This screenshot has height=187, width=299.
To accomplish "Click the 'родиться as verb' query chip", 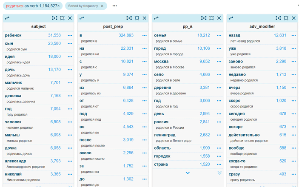I will (x=32, y=6).
